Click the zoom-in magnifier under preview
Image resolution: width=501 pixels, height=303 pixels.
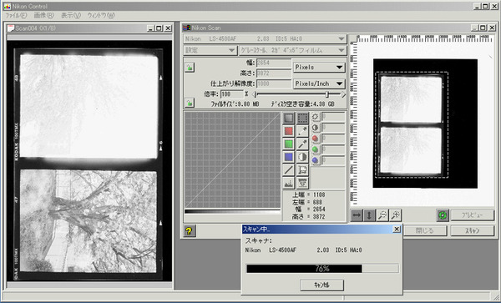tap(395, 215)
